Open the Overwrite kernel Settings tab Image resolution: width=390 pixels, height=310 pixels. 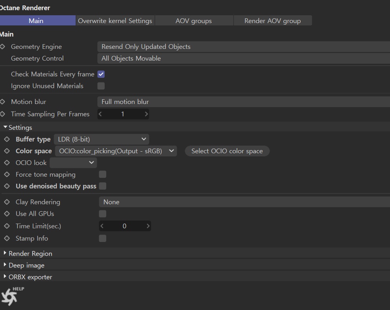[x=115, y=21]
